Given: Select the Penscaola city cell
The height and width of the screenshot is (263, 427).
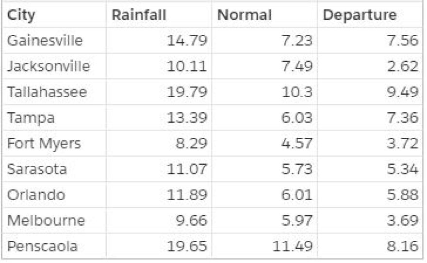Looking at the screenshot, I should [54, 246].
